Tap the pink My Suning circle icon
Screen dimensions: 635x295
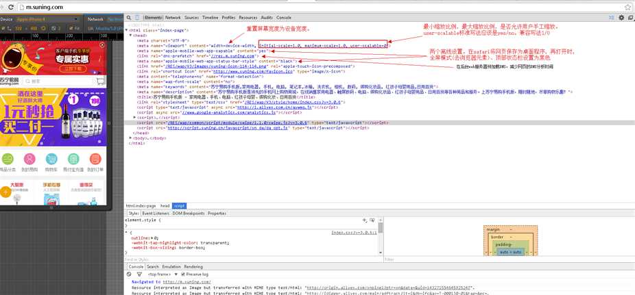tap(29, 159)
